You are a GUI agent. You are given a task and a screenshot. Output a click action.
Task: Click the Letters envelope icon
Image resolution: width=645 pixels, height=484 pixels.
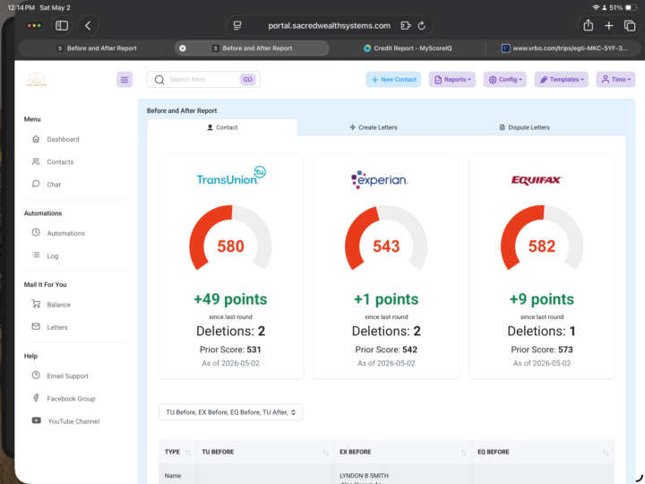tap(36, 326)
